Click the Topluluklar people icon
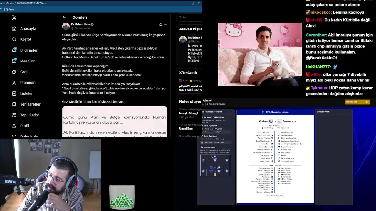 coord(14,115)
